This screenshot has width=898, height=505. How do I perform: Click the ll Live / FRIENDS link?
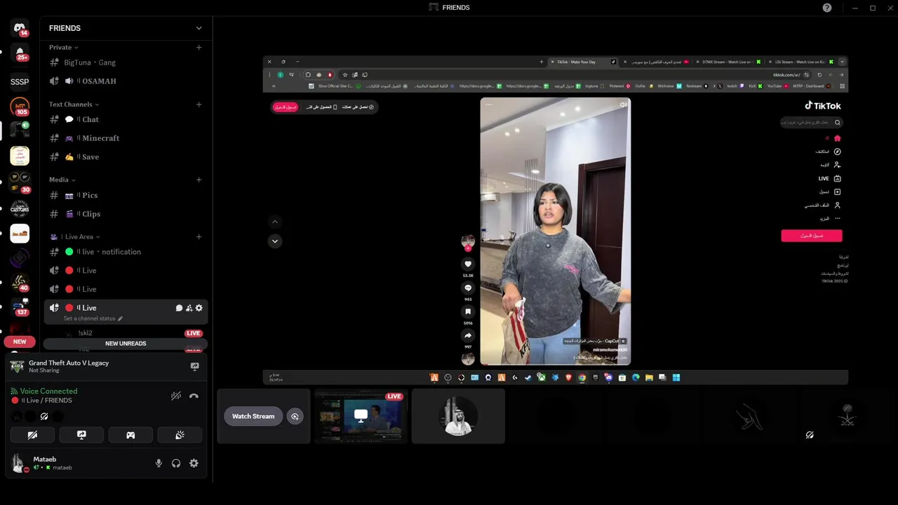pyautogui.click(x=47, y=400)
